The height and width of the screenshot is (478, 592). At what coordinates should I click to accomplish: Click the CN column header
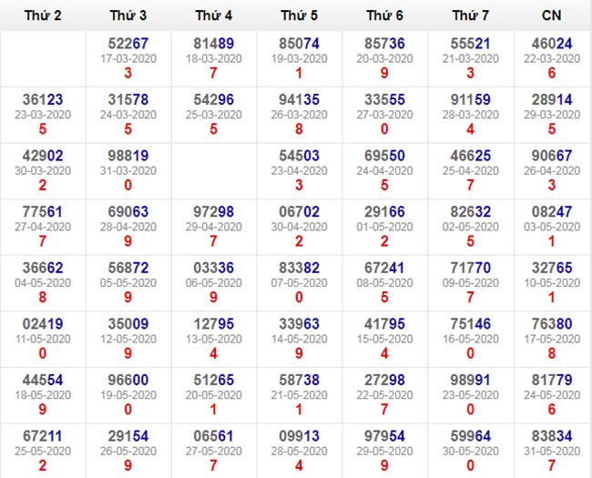pos(551,15)
